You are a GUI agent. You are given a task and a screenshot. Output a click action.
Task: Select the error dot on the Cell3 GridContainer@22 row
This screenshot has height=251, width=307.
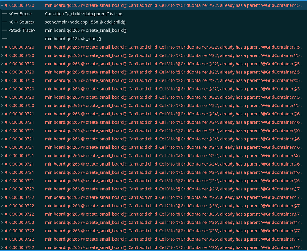(7, 64)
